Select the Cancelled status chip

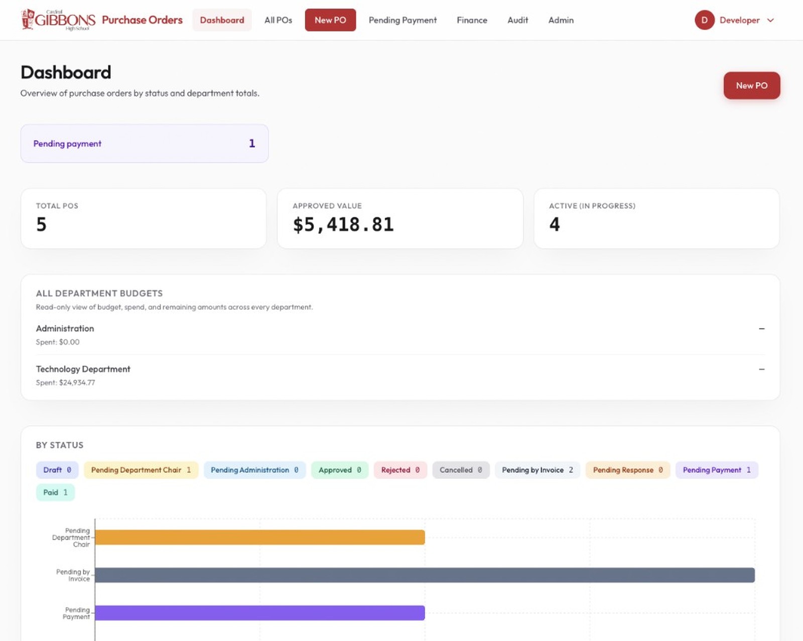click(x=461, y=470)
